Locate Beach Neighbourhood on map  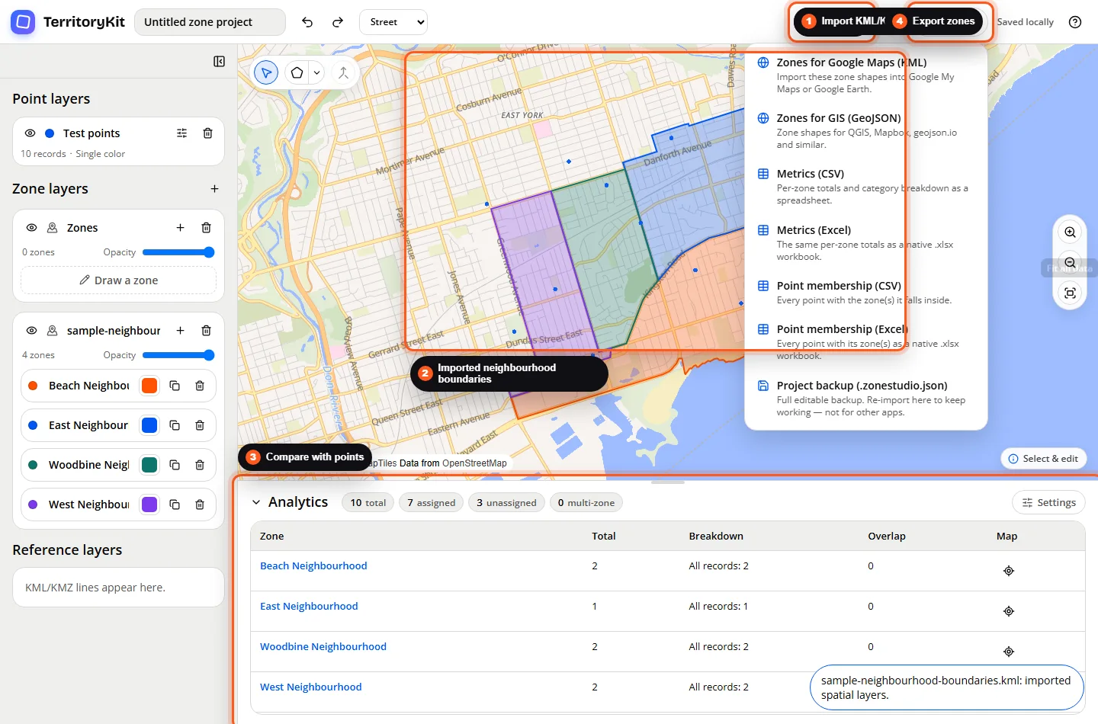(1009, 571)
